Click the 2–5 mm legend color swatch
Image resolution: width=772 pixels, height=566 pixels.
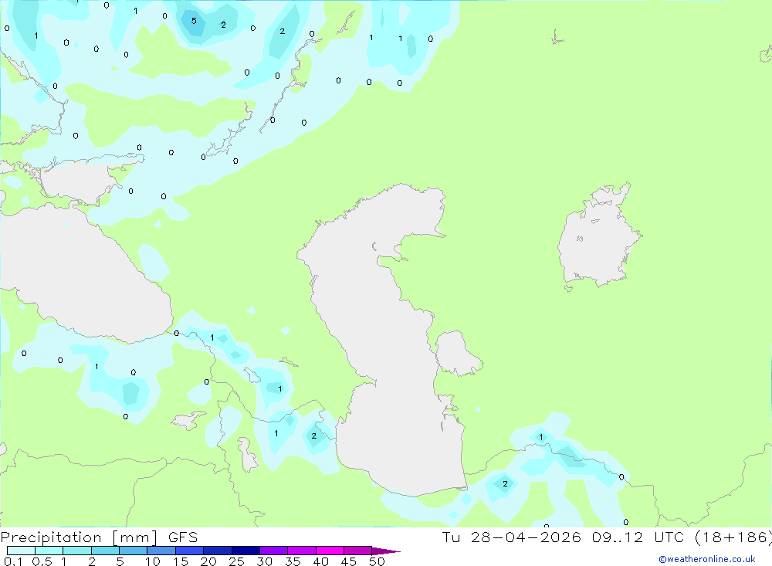tap(105, 551)
